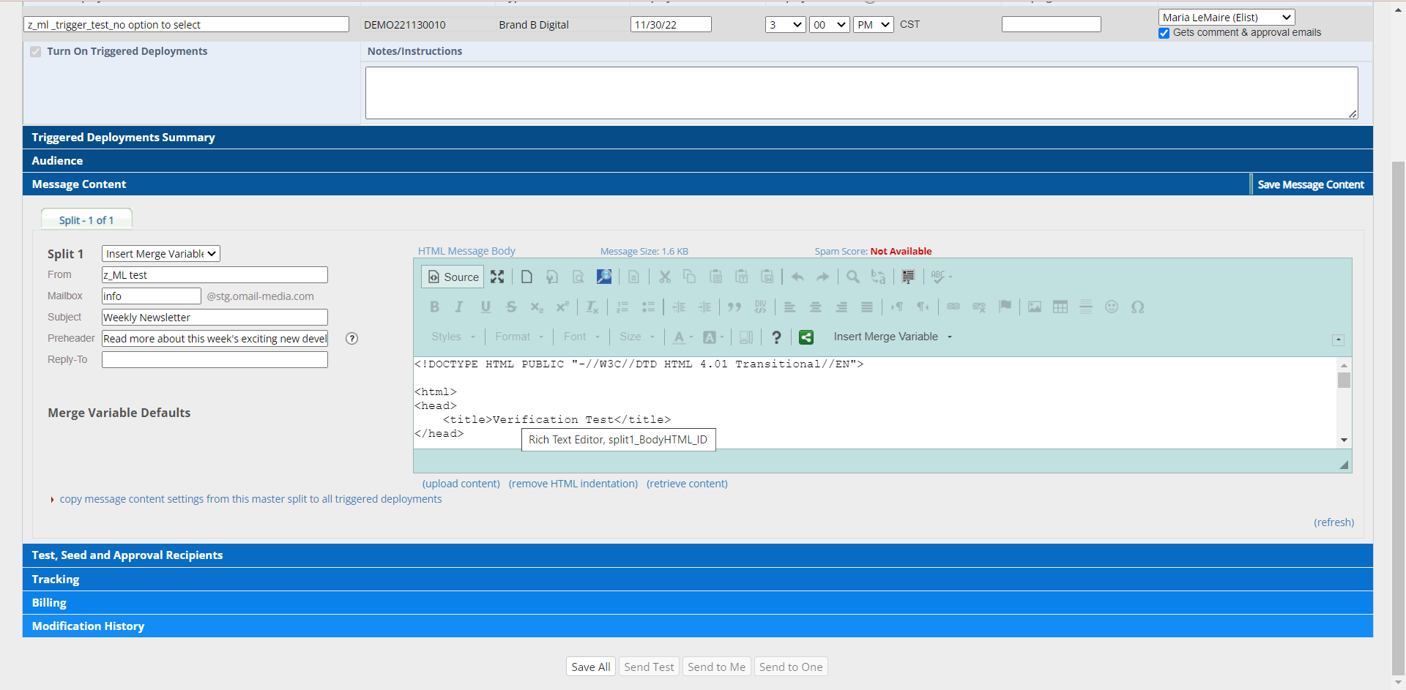Select the Split - 1 of 1 tab

[x=86, y=220]
